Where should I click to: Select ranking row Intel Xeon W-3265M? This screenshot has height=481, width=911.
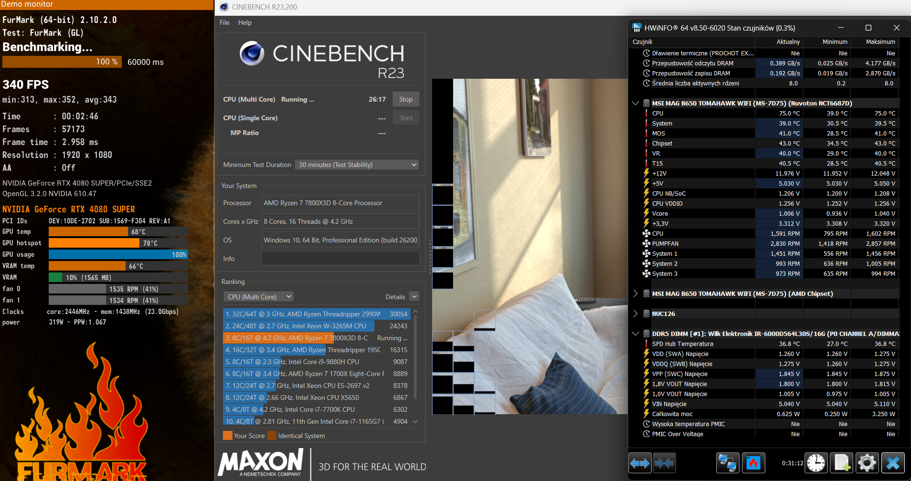[x=317, y=326]
